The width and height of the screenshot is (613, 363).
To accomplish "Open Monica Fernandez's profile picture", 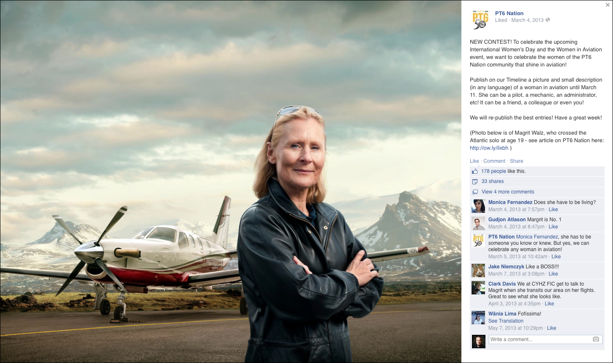I will point(478,206).
